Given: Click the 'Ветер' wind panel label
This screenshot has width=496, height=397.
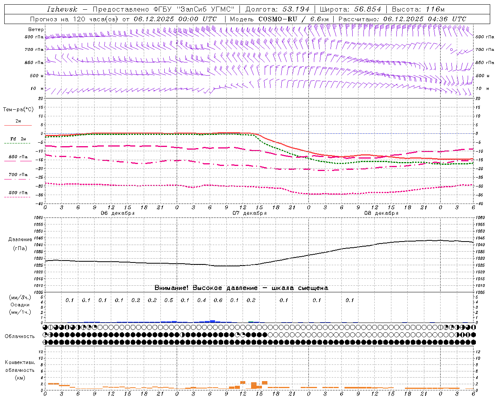Looking at the screenshot, I should coord(36,29).
